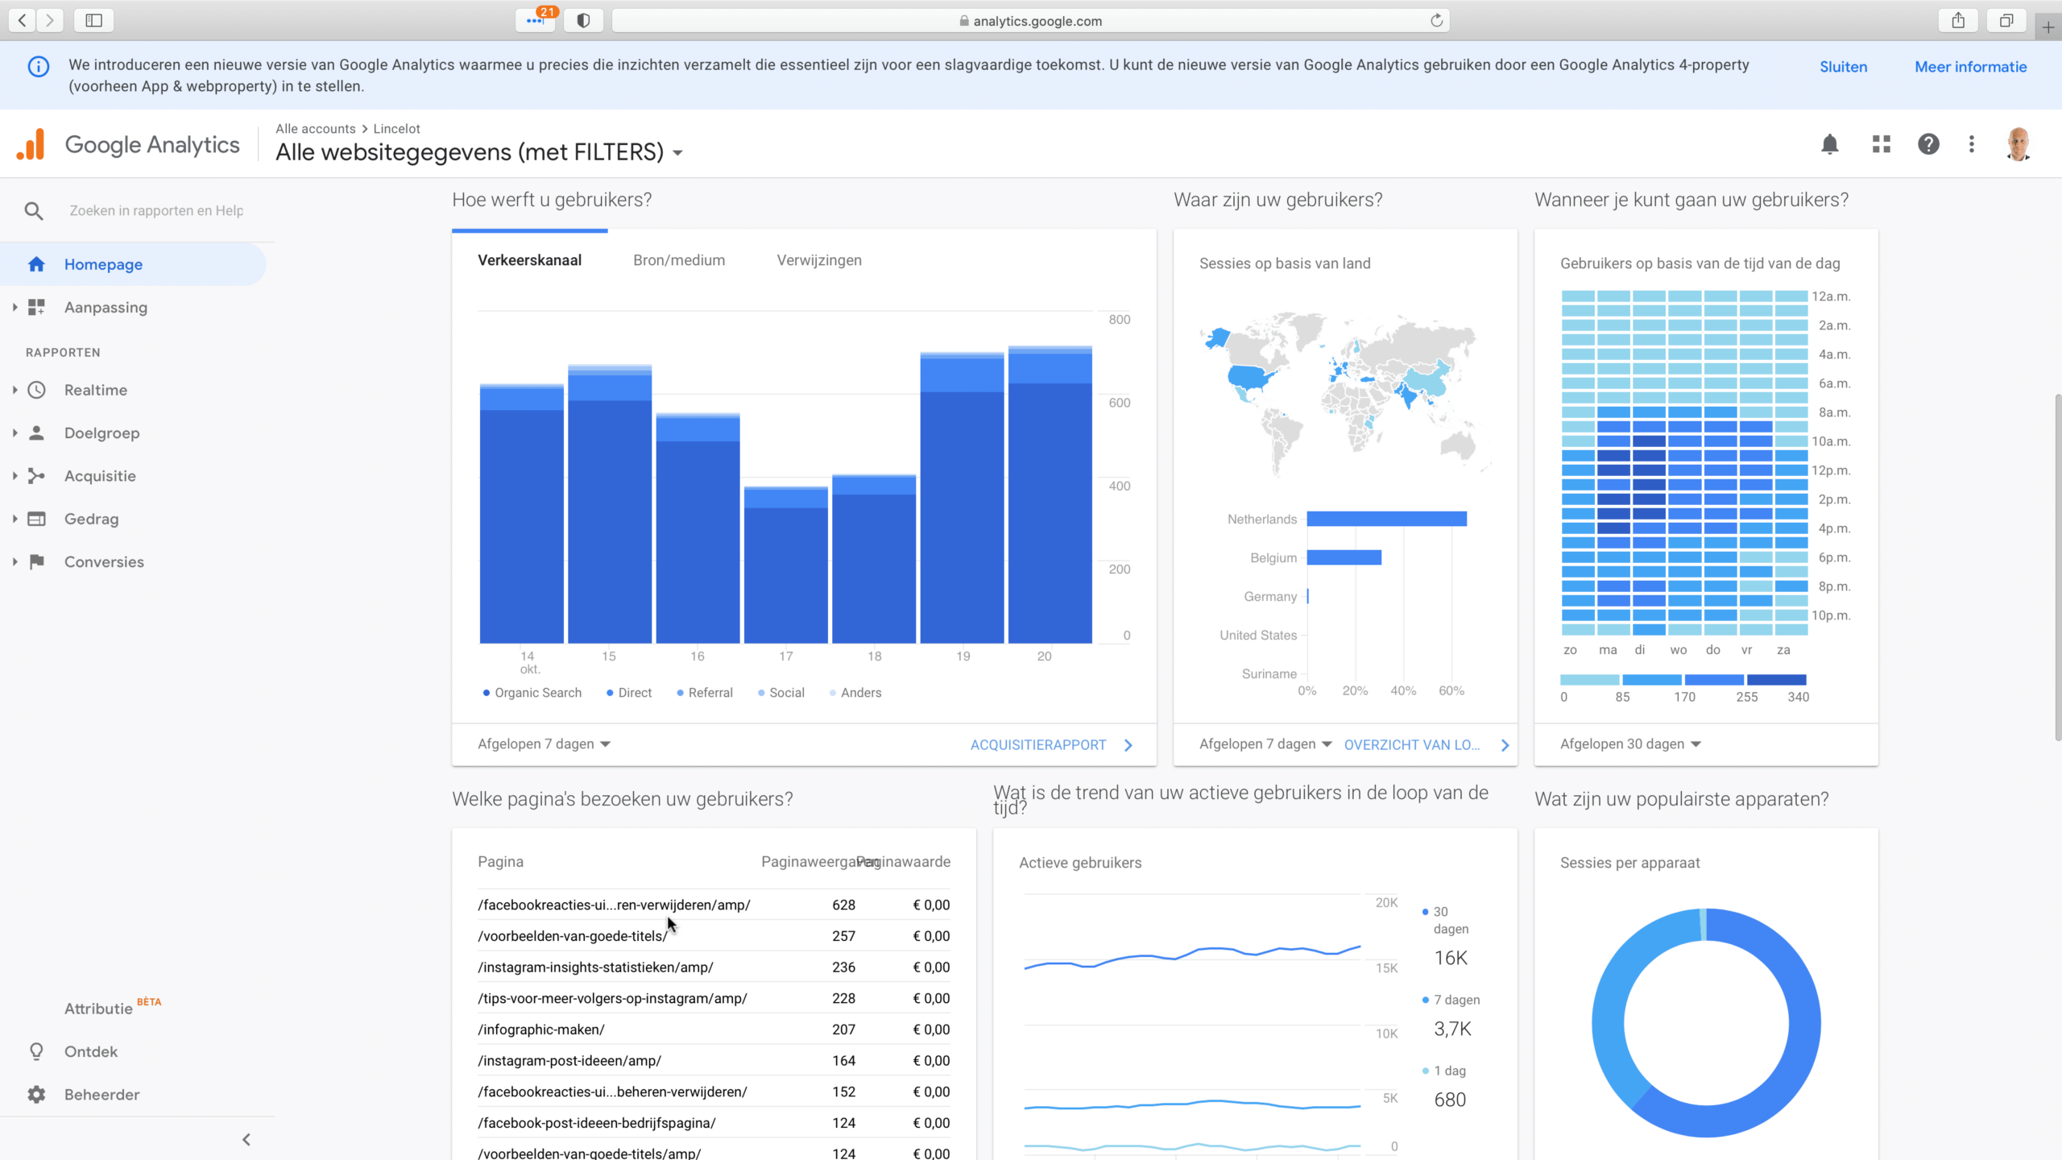The height and width of the screenshot is (1160, 2062).
Task: Expand the Realtime tree arrow
Action: pyautogui.click(x=14, y=390)
